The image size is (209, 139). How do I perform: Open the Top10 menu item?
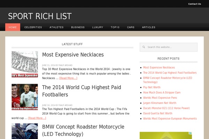pyautogui.click(x=115, y=27)
